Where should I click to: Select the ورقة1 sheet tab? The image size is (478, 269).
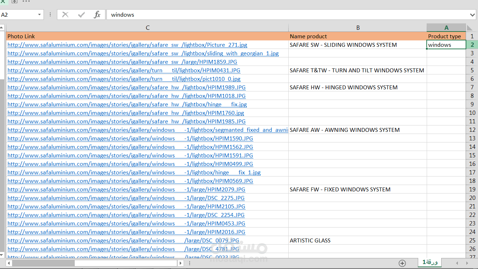point(429,263)
